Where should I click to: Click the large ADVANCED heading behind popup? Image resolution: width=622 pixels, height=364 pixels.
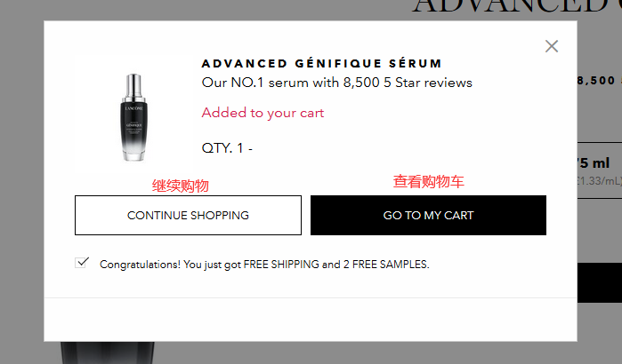tap(516, 9)
